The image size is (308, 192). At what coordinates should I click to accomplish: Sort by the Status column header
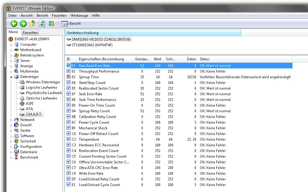(x=245, y=59)
